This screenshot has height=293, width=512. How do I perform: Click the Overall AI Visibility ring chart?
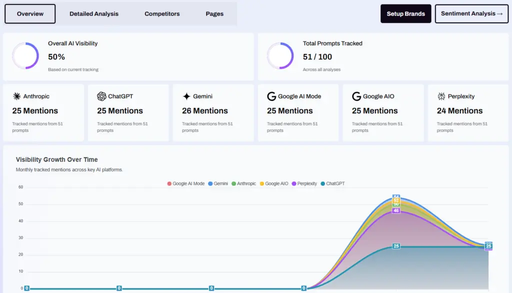coord(25,55)
